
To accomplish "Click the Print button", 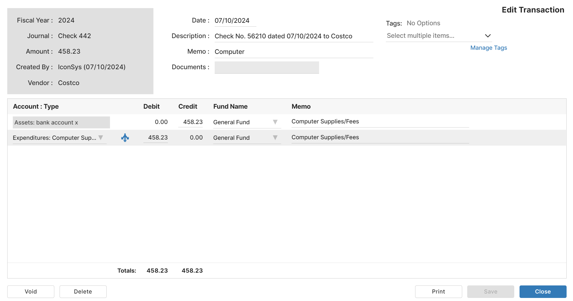I will click(439, 292).
